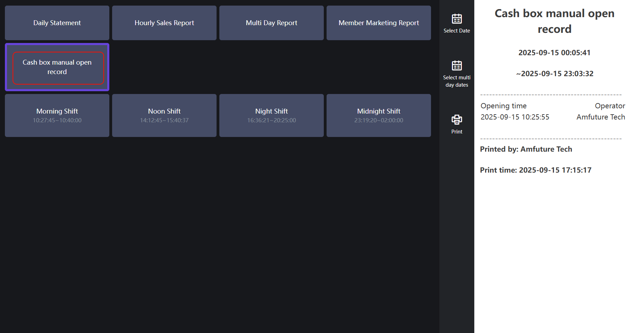
Task: Click the Printed by: Amfuture Tech line
Action: coord(526,149)
